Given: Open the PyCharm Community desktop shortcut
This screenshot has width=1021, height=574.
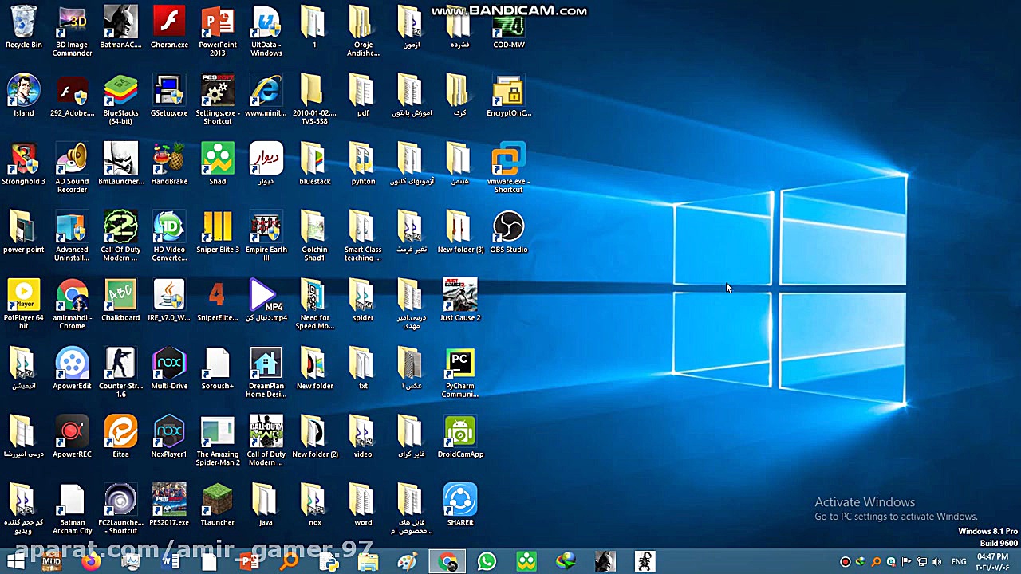Looking at the screenshot, I should point(460,364).
